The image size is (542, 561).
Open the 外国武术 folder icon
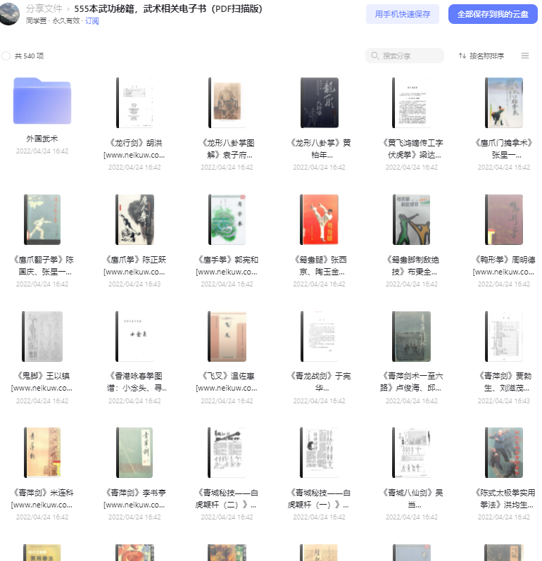[x=42, y=101]
